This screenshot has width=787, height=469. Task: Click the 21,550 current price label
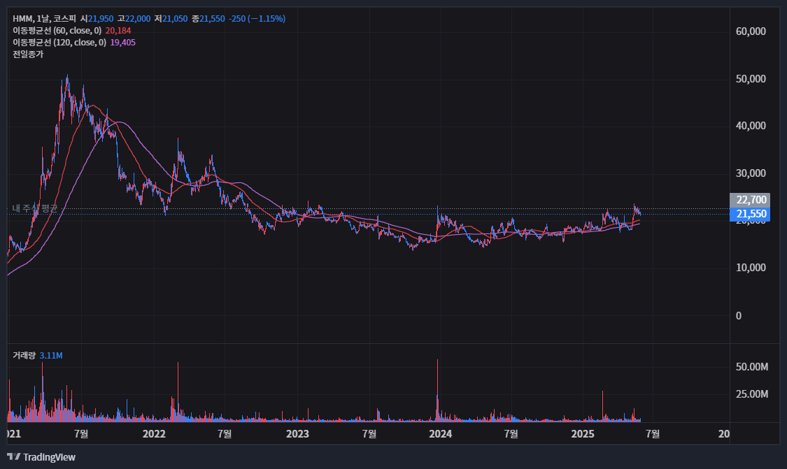coord(751,214)
